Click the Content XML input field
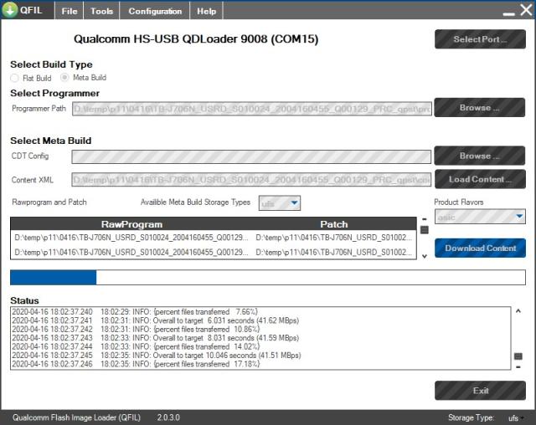 pyautogui.click(x=251, y=180)
